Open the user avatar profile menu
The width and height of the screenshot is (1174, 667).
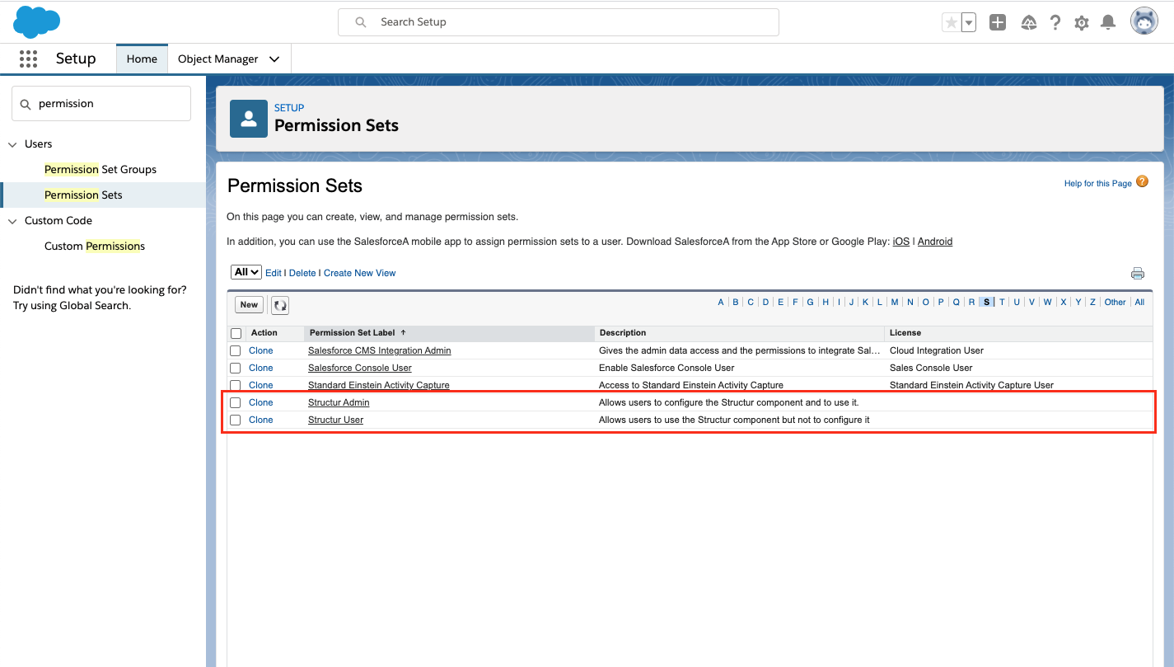(1144, 22)
